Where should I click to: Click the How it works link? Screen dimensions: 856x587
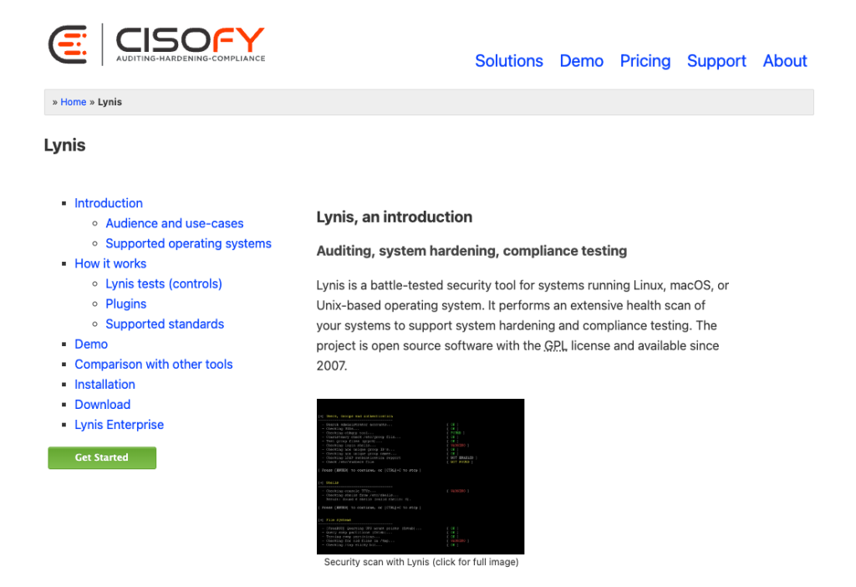[110, 263]
